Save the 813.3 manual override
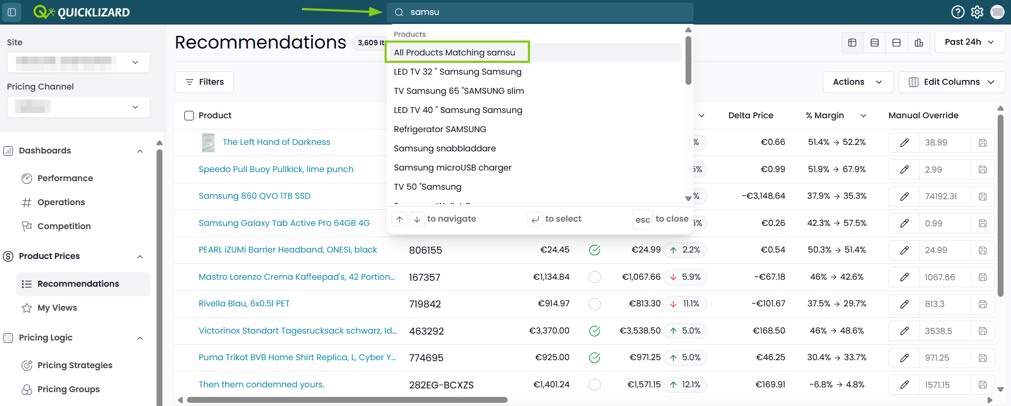Viewport: 1011px width, 406px height. [983, 304]
